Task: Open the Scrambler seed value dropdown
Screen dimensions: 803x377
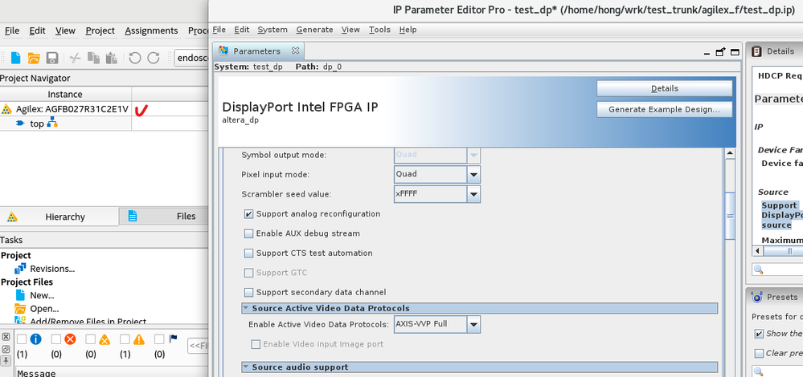Action: pyautogui.click(x=473, y=194)
